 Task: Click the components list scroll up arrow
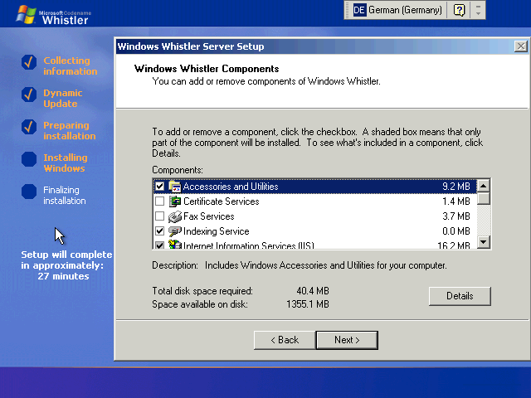pos(484,186)
